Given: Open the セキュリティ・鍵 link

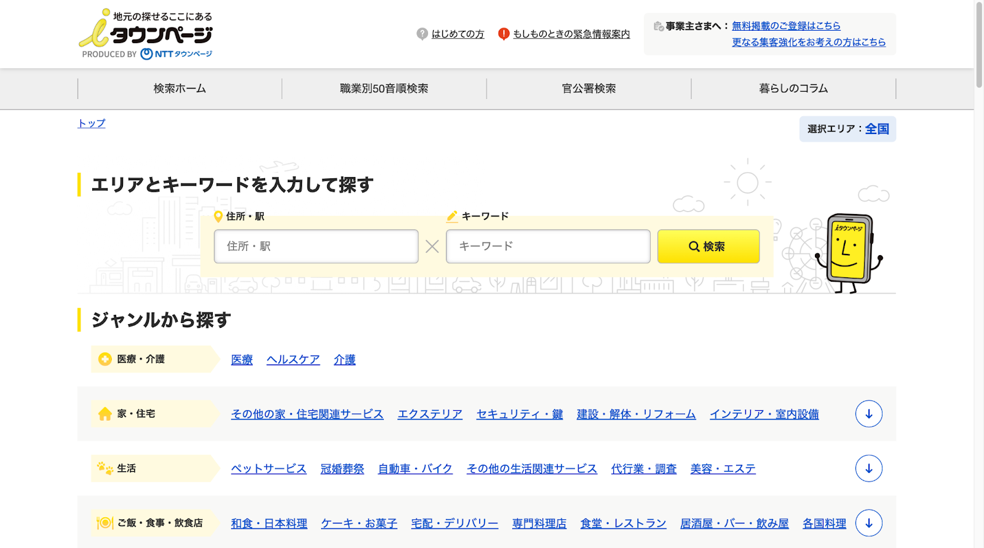Looking at the screenshot, I should coord(520,415).
